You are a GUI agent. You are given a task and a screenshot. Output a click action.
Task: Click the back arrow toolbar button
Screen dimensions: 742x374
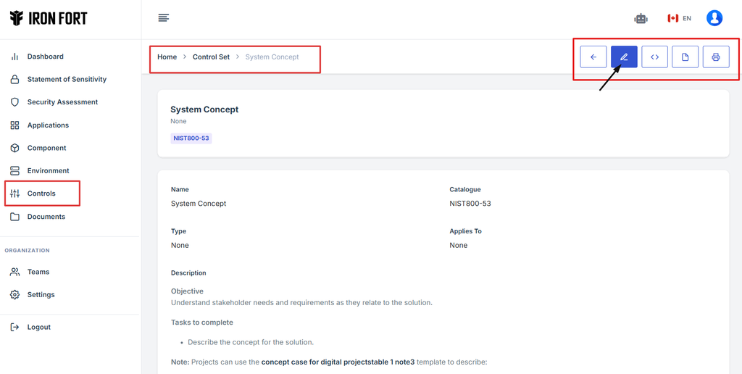(x=593, y=57)
